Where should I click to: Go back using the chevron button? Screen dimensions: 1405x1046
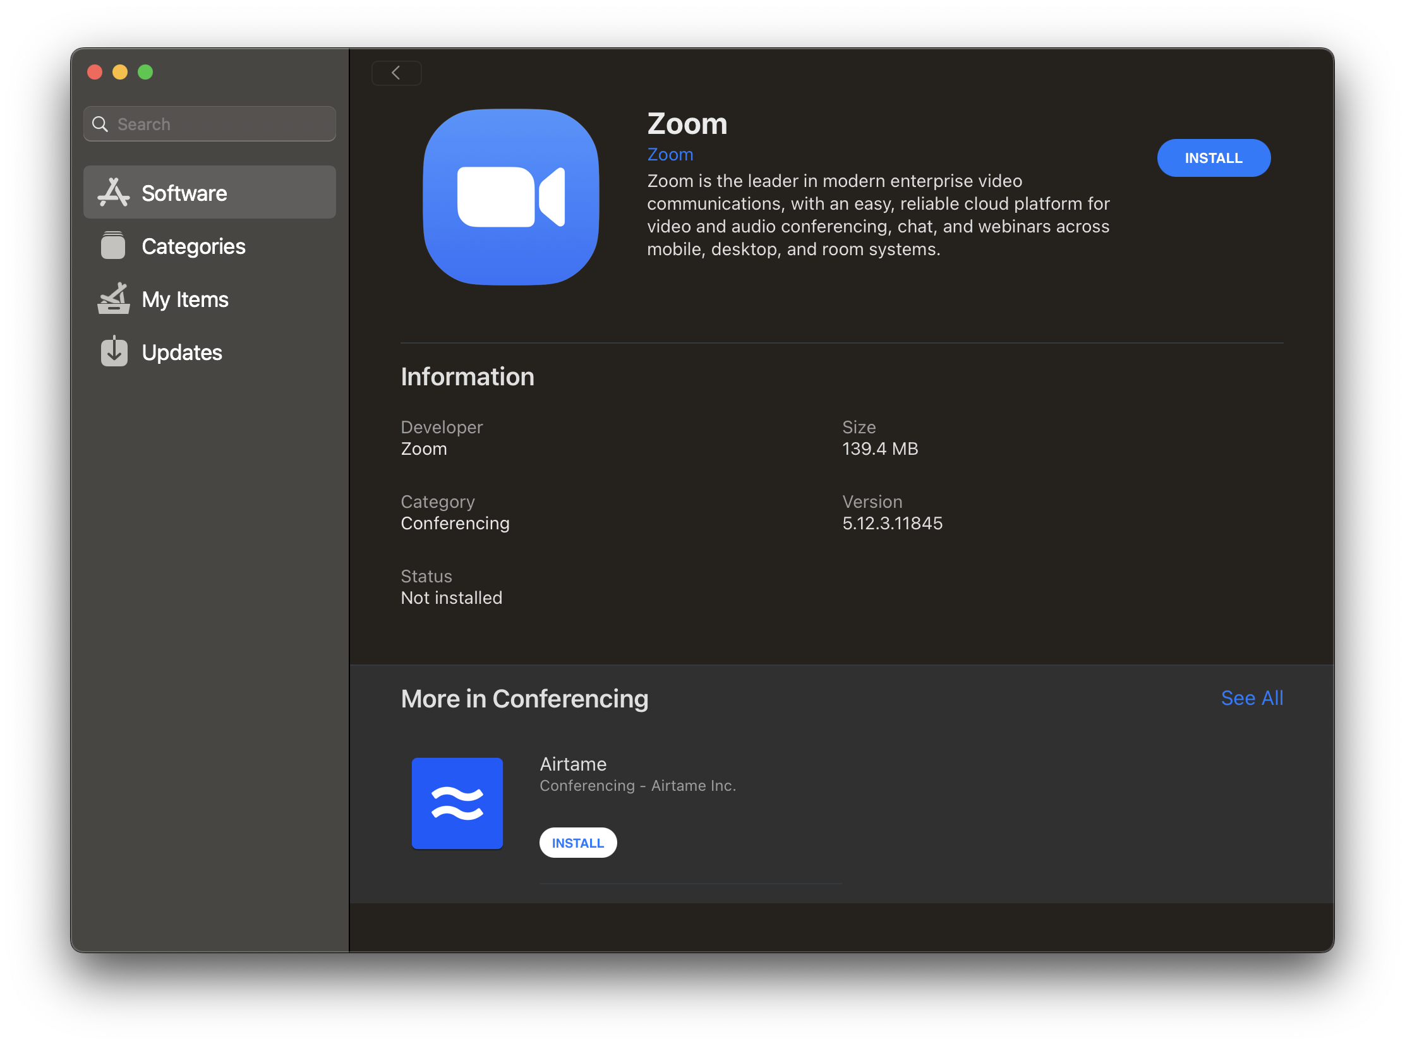tap(396, 73)
